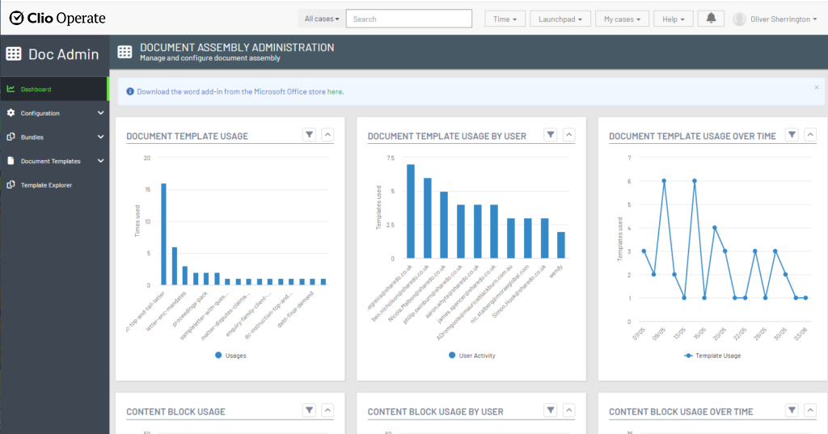Open filter on Content Block Usage panel
The width and height of the screenshot is (828, 434).
click(x=309, y=411)
